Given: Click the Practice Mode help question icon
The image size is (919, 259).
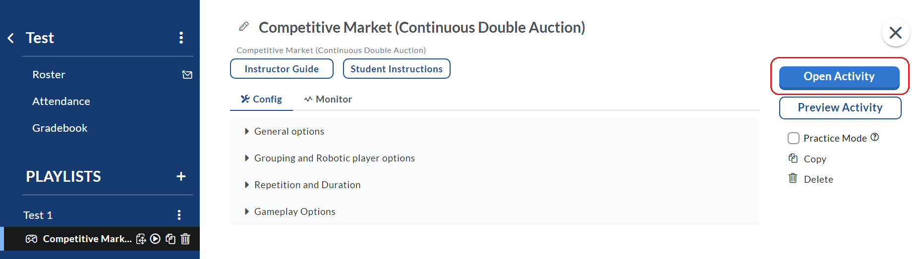Looking at the screenshot, I should 875,137.
